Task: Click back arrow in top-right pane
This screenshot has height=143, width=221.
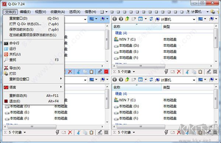Action: pyautogui.click(x=115, y=19)
